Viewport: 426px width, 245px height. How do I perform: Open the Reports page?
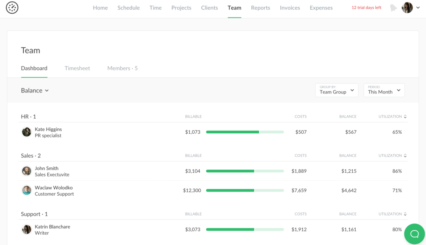click(x=260, y=7)
